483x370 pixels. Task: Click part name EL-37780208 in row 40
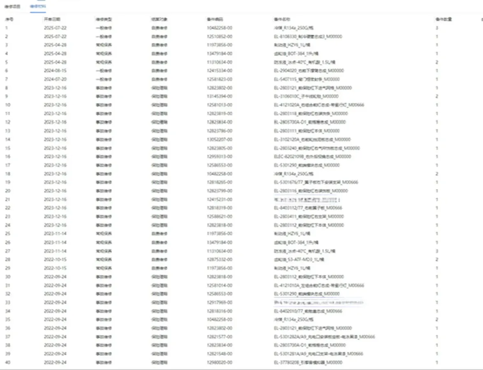coord(308,363)
